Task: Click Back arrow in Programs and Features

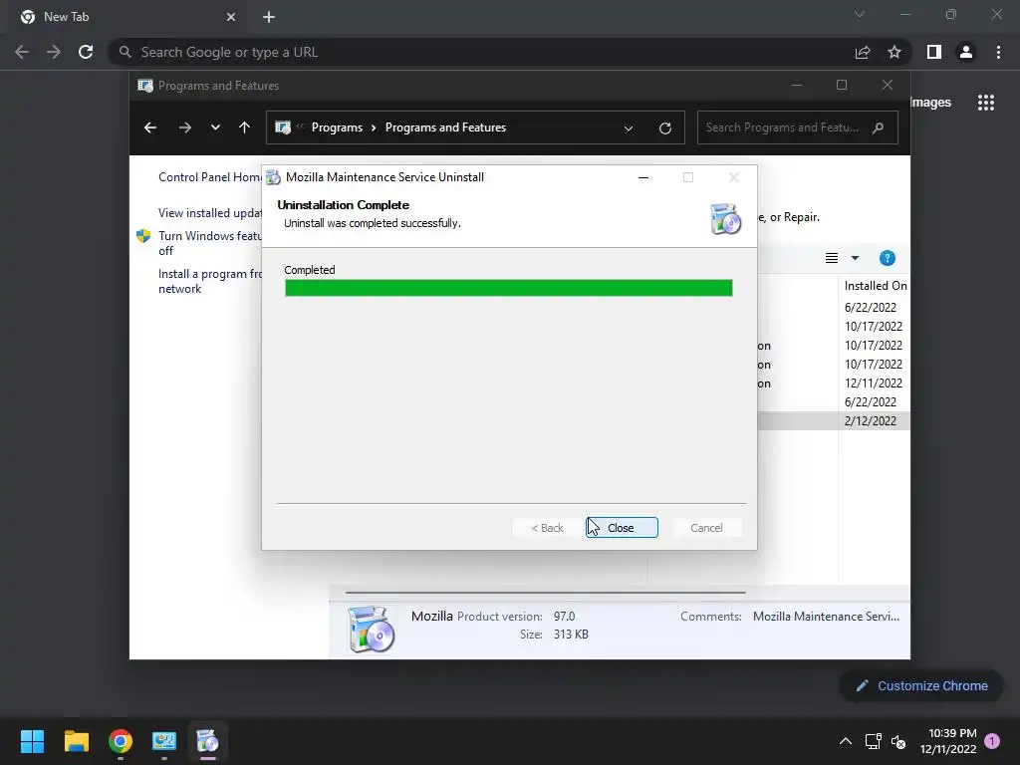Action: pos(150,127)
